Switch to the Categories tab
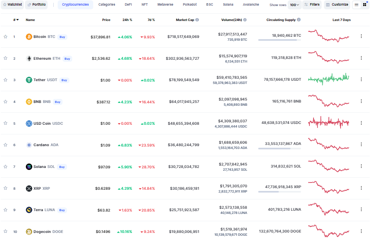370x241 pixels. pyautogui.click(x=107, y=4)
